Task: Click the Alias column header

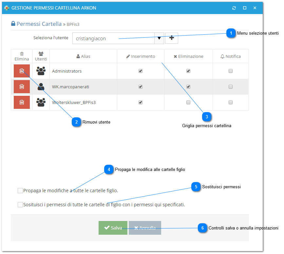Action: click(83, 56)
